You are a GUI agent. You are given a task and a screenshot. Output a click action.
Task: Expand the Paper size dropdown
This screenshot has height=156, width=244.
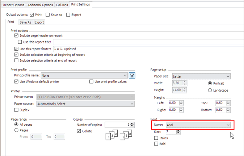tap(228, 76)
